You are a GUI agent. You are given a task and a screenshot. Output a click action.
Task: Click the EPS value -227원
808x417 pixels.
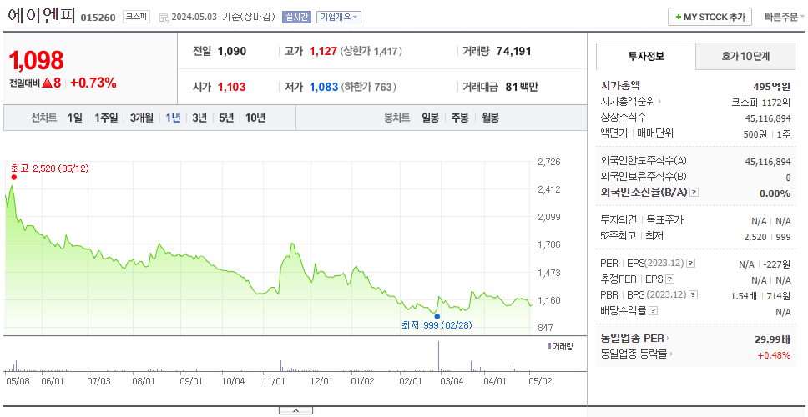click(777, 264)
